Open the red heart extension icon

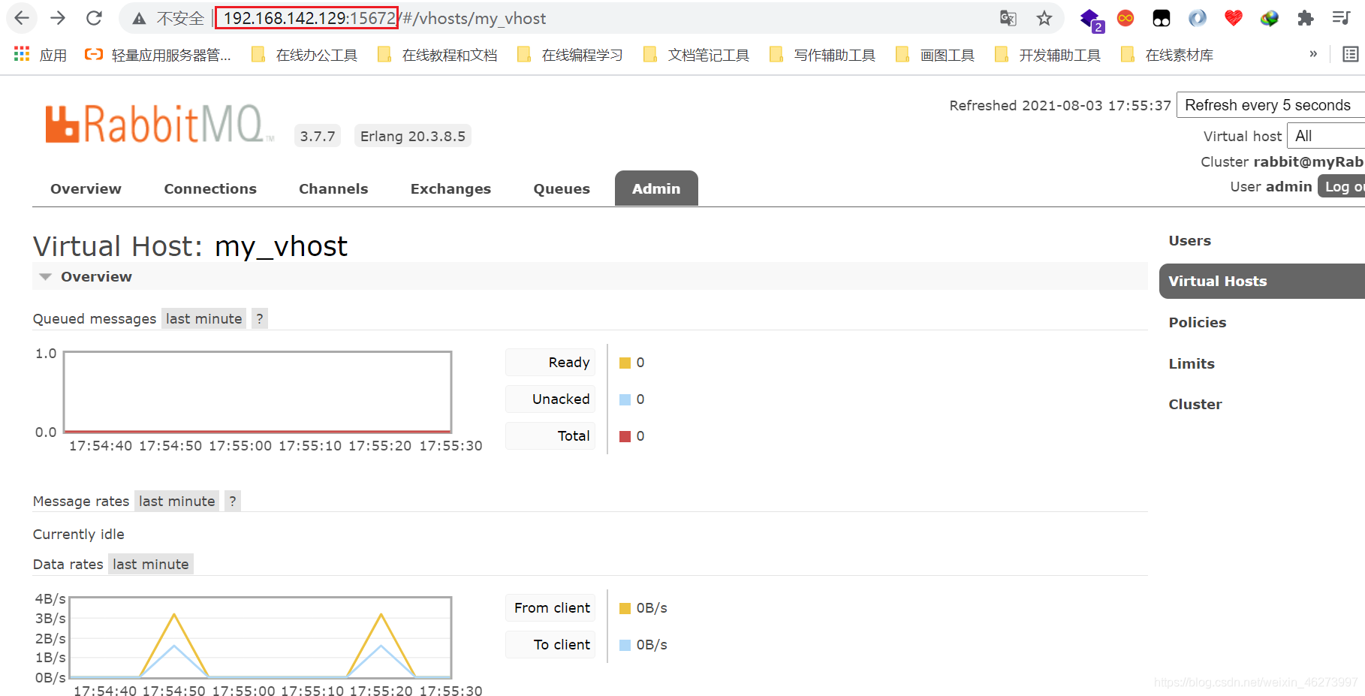coord(1234,18)
